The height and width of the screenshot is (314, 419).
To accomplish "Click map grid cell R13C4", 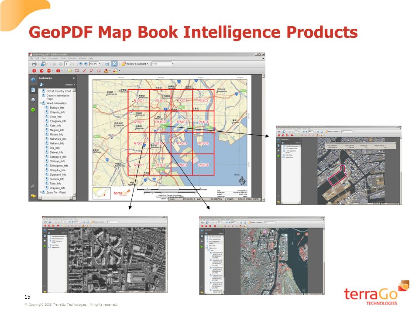I will pos(203,100).
